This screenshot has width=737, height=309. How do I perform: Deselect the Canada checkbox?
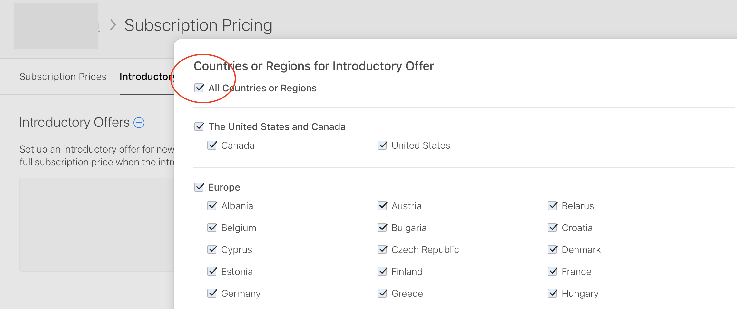(x=212, y=145)
